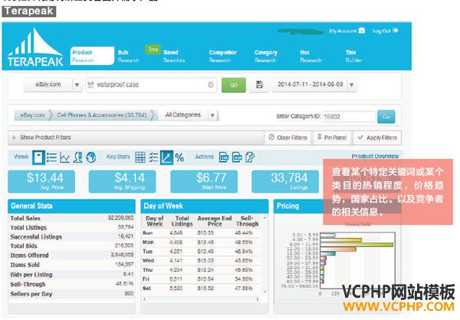The height and width of the screenshot is (320, 460).
Task: Clear the waterproof case search text
Action: tap(211, 85)
